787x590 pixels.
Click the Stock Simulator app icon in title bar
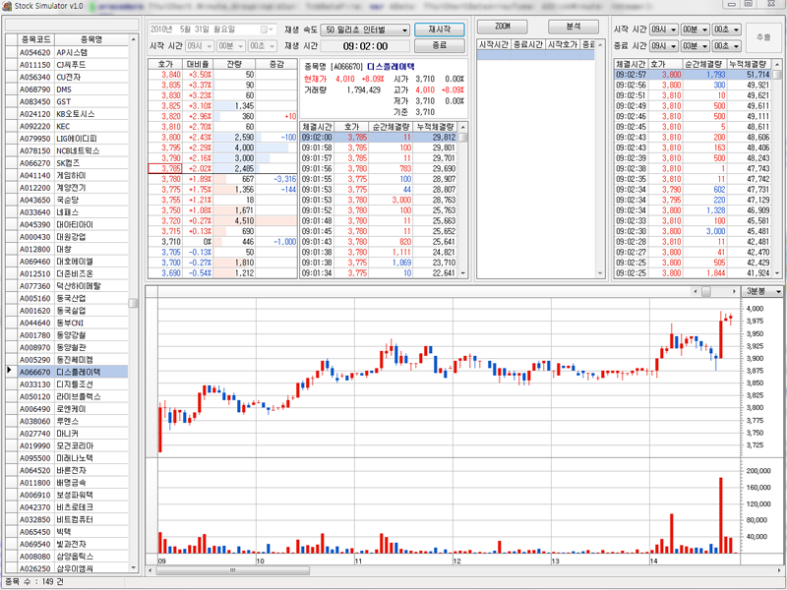[x=7, y=6]
